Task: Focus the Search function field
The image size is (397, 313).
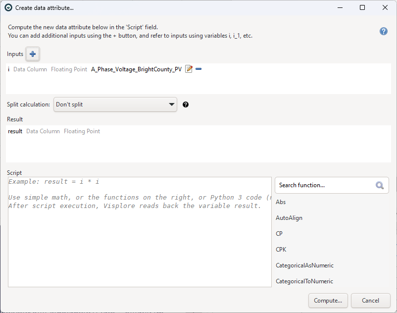Action: 332,185
